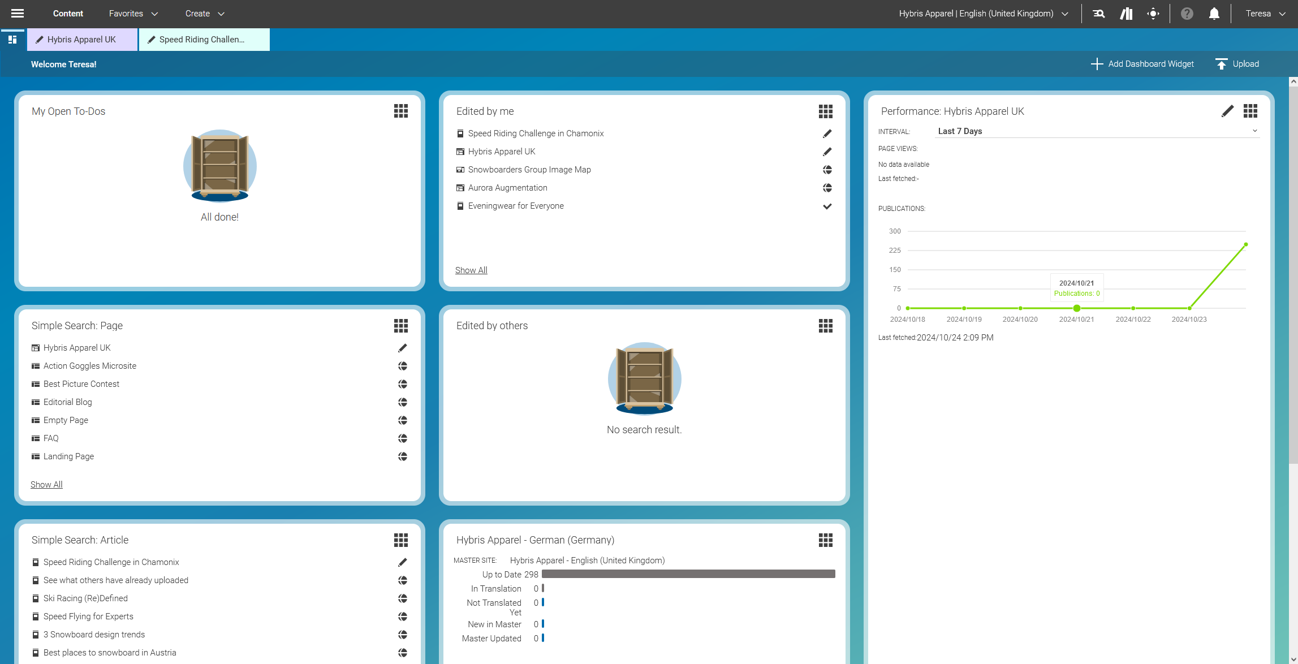Open the main navigation hamburger menu
This screenshot has height=664, width=1298.
click(x=17, y=13)
